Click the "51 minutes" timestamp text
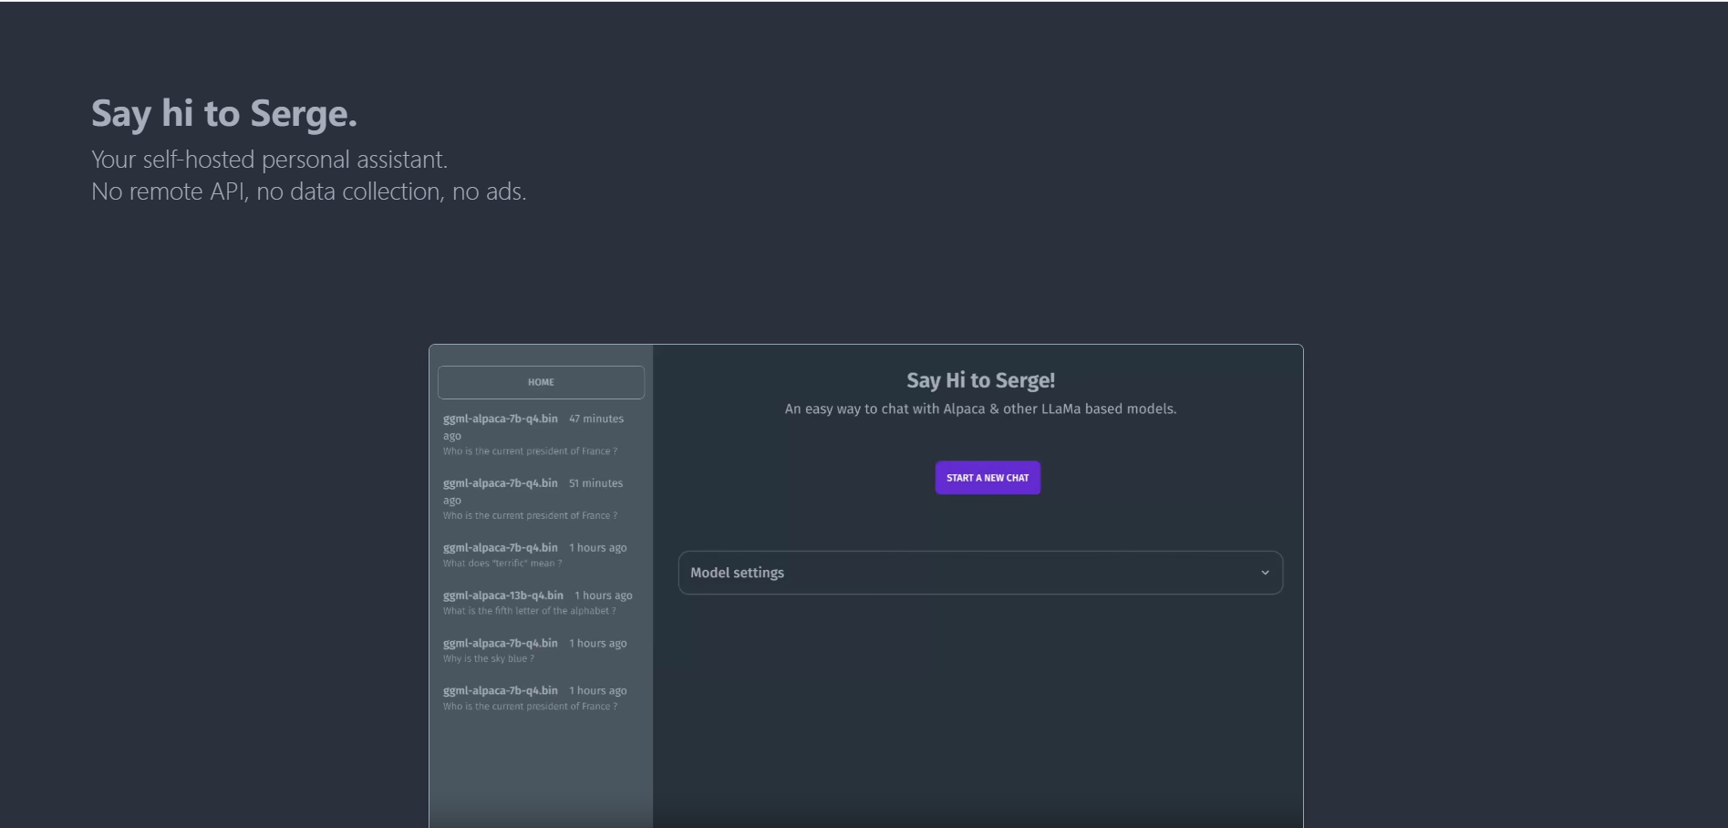 click(x=595, y=483)
